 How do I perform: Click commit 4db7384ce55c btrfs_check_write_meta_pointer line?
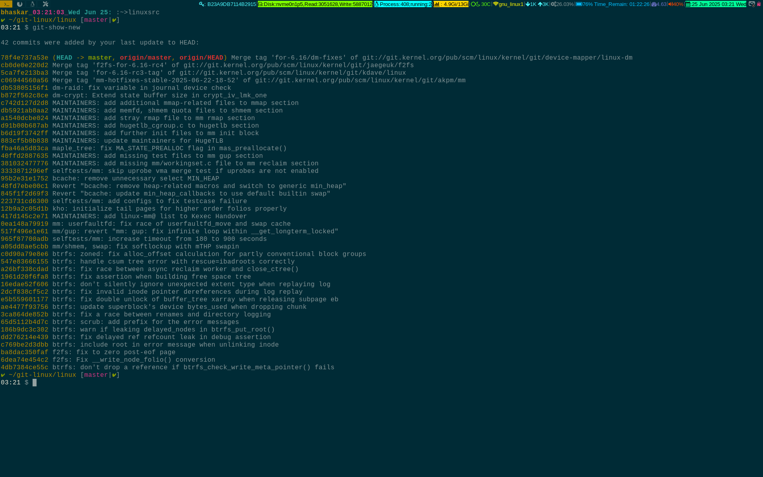[168, 367]
